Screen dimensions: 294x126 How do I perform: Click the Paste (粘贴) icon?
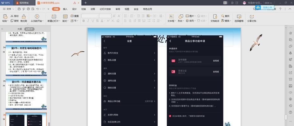[5, 16]
